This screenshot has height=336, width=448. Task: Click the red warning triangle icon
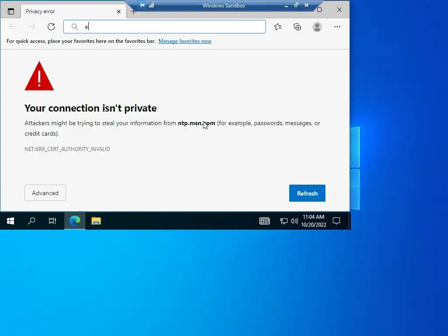point(39,76)
